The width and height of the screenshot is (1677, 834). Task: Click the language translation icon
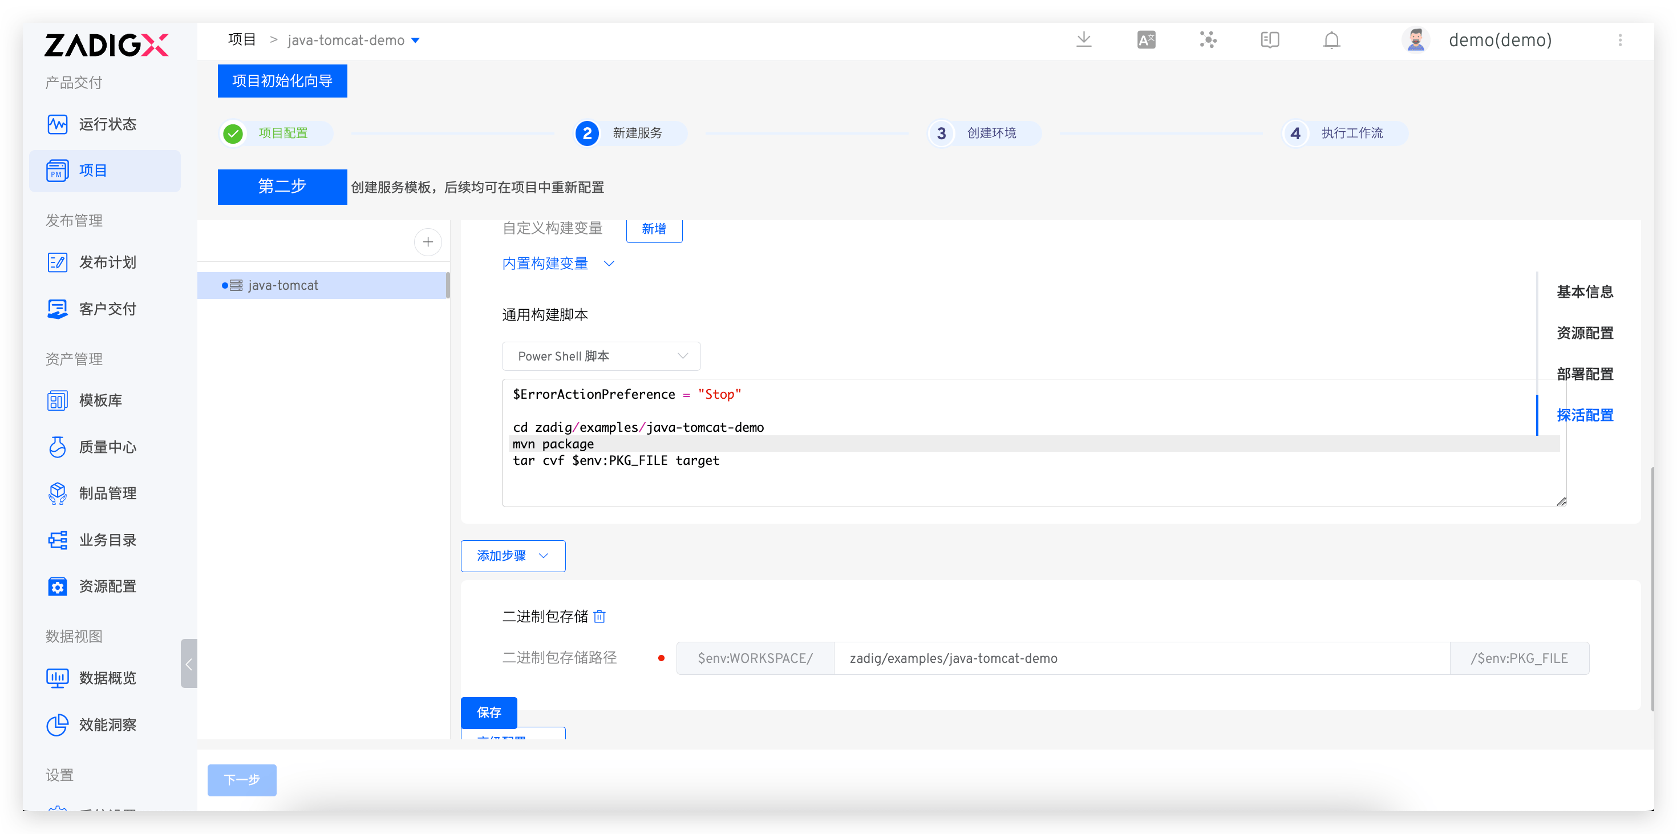[1147, 40]
